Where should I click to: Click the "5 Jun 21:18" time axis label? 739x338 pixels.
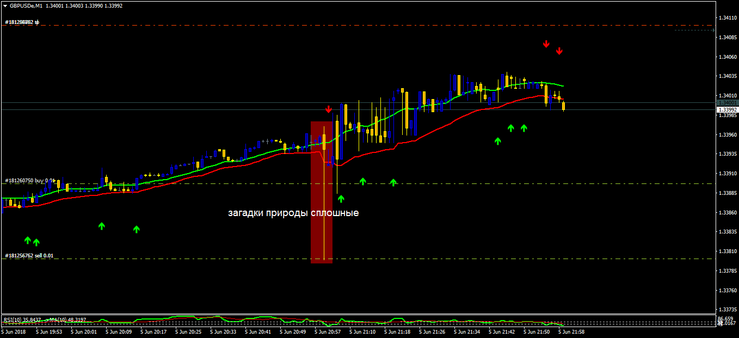(x=397, y=331)
